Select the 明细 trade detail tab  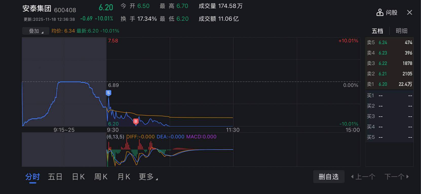click(x=401, y=31)
